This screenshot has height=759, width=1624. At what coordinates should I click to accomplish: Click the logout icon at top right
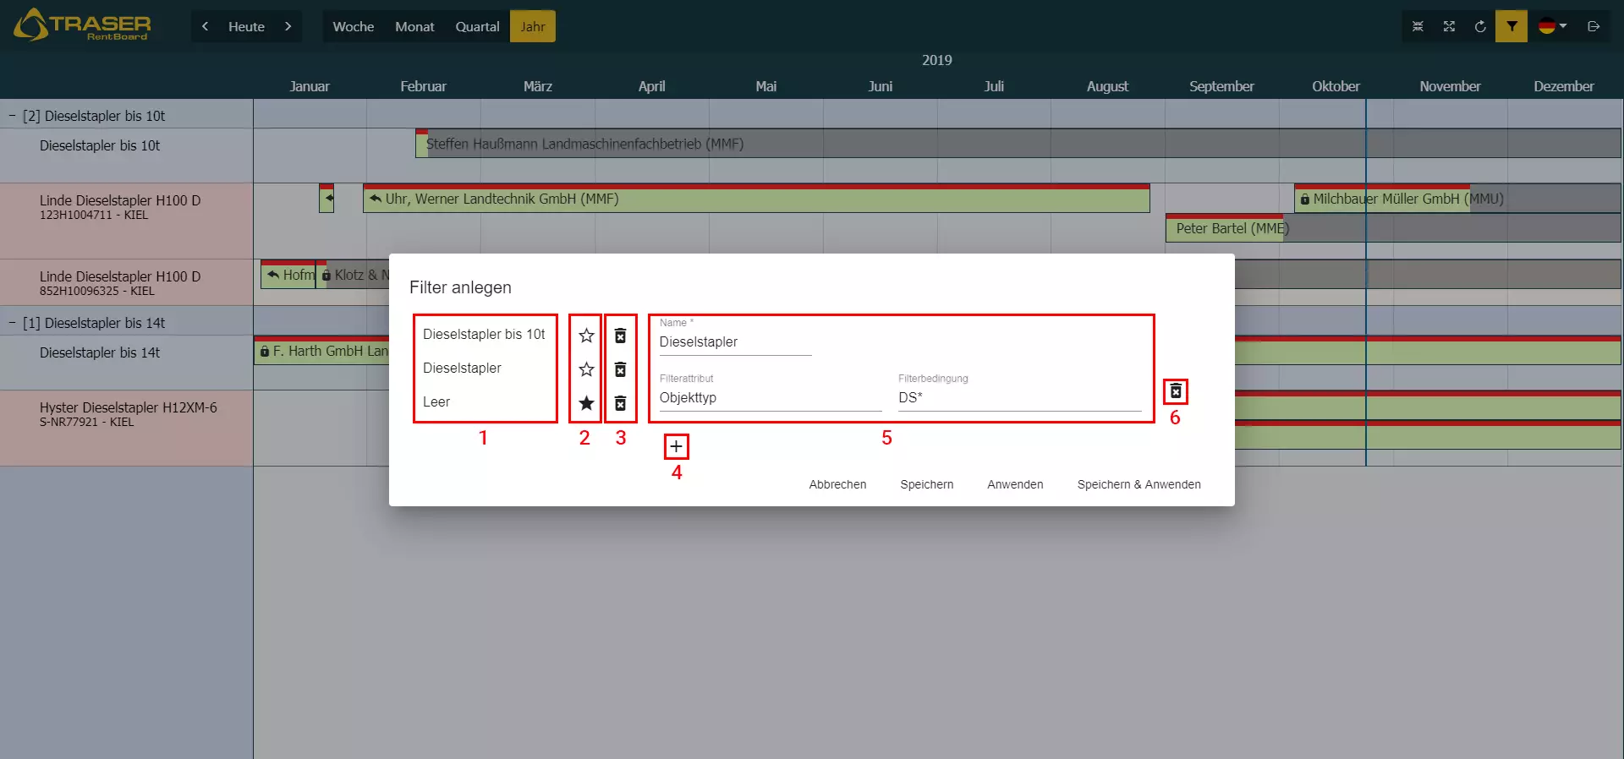coord(1594,26)
